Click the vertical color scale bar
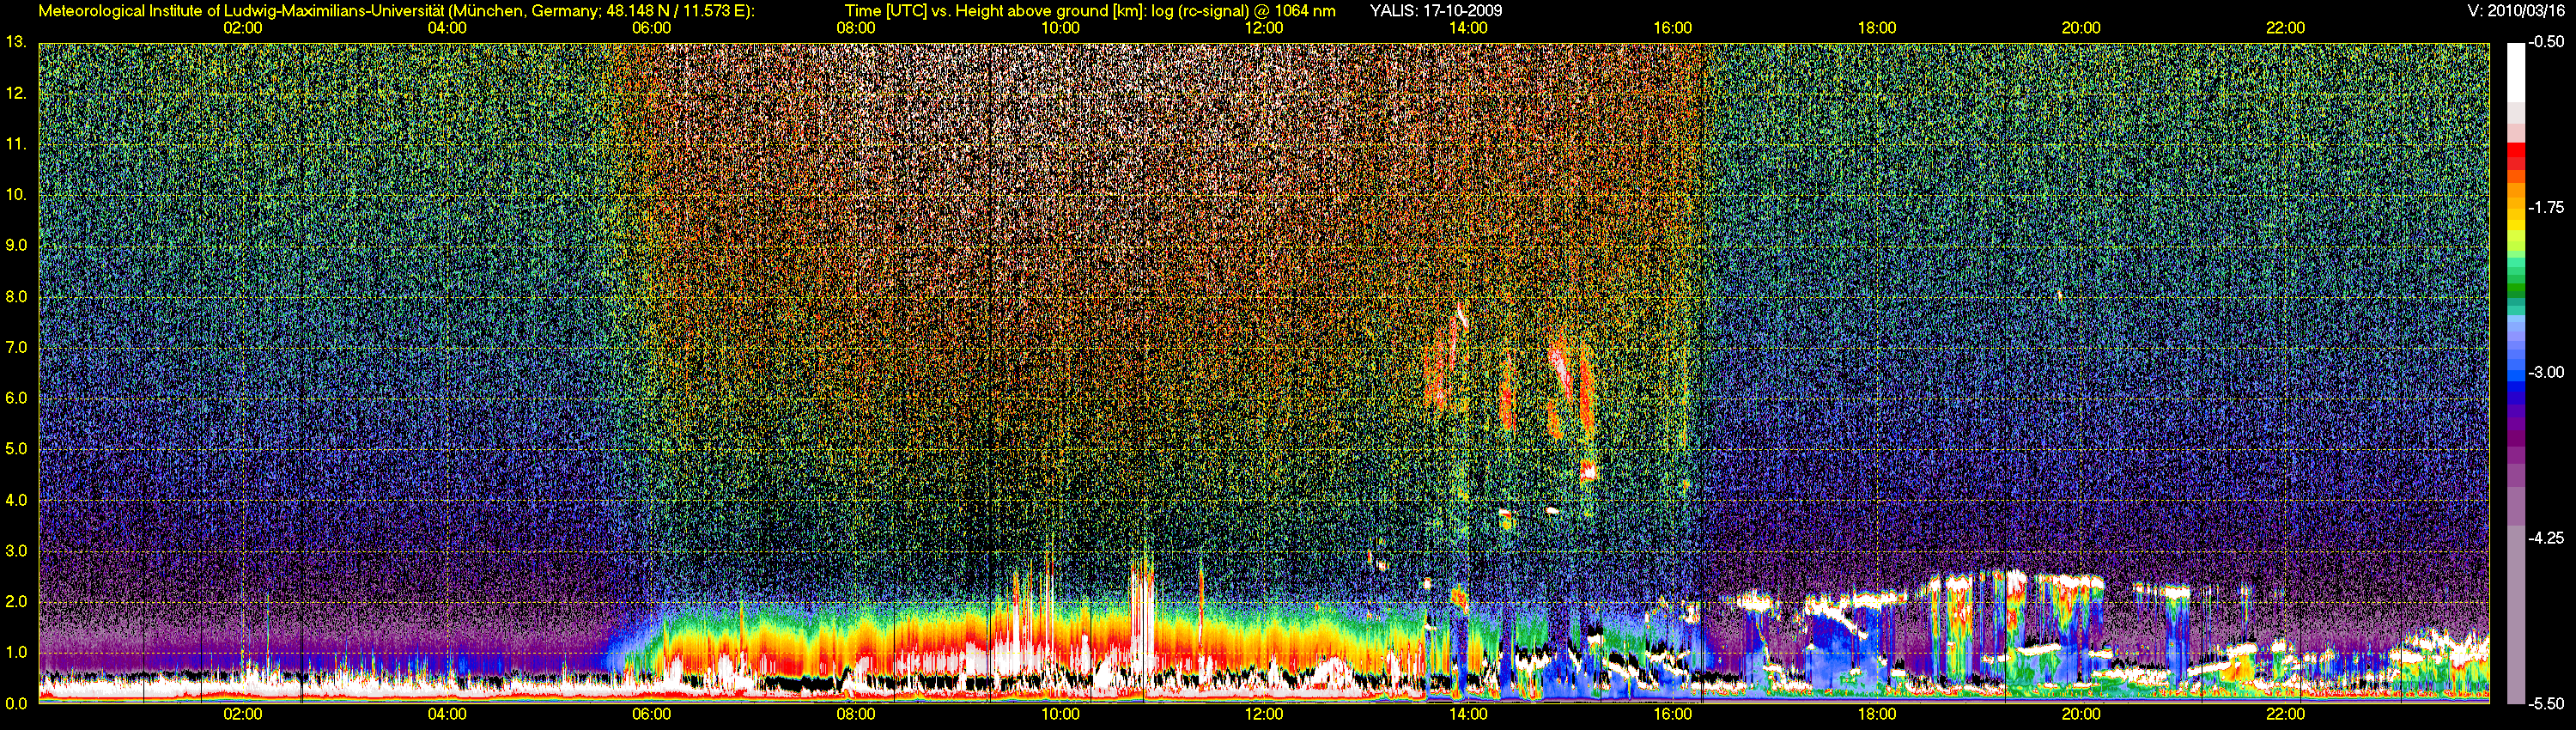 coord(2516,373)
